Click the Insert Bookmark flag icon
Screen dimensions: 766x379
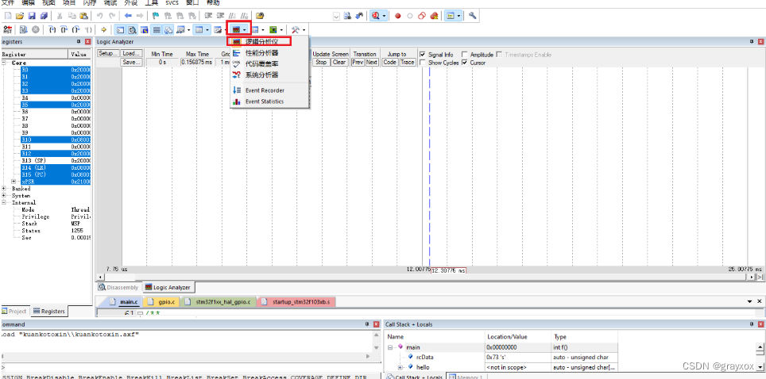point(156,16)
